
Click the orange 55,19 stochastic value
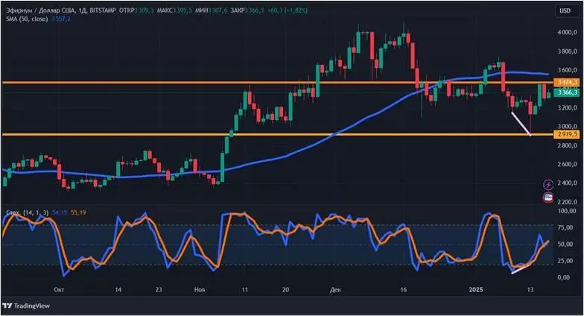(79, 213)
